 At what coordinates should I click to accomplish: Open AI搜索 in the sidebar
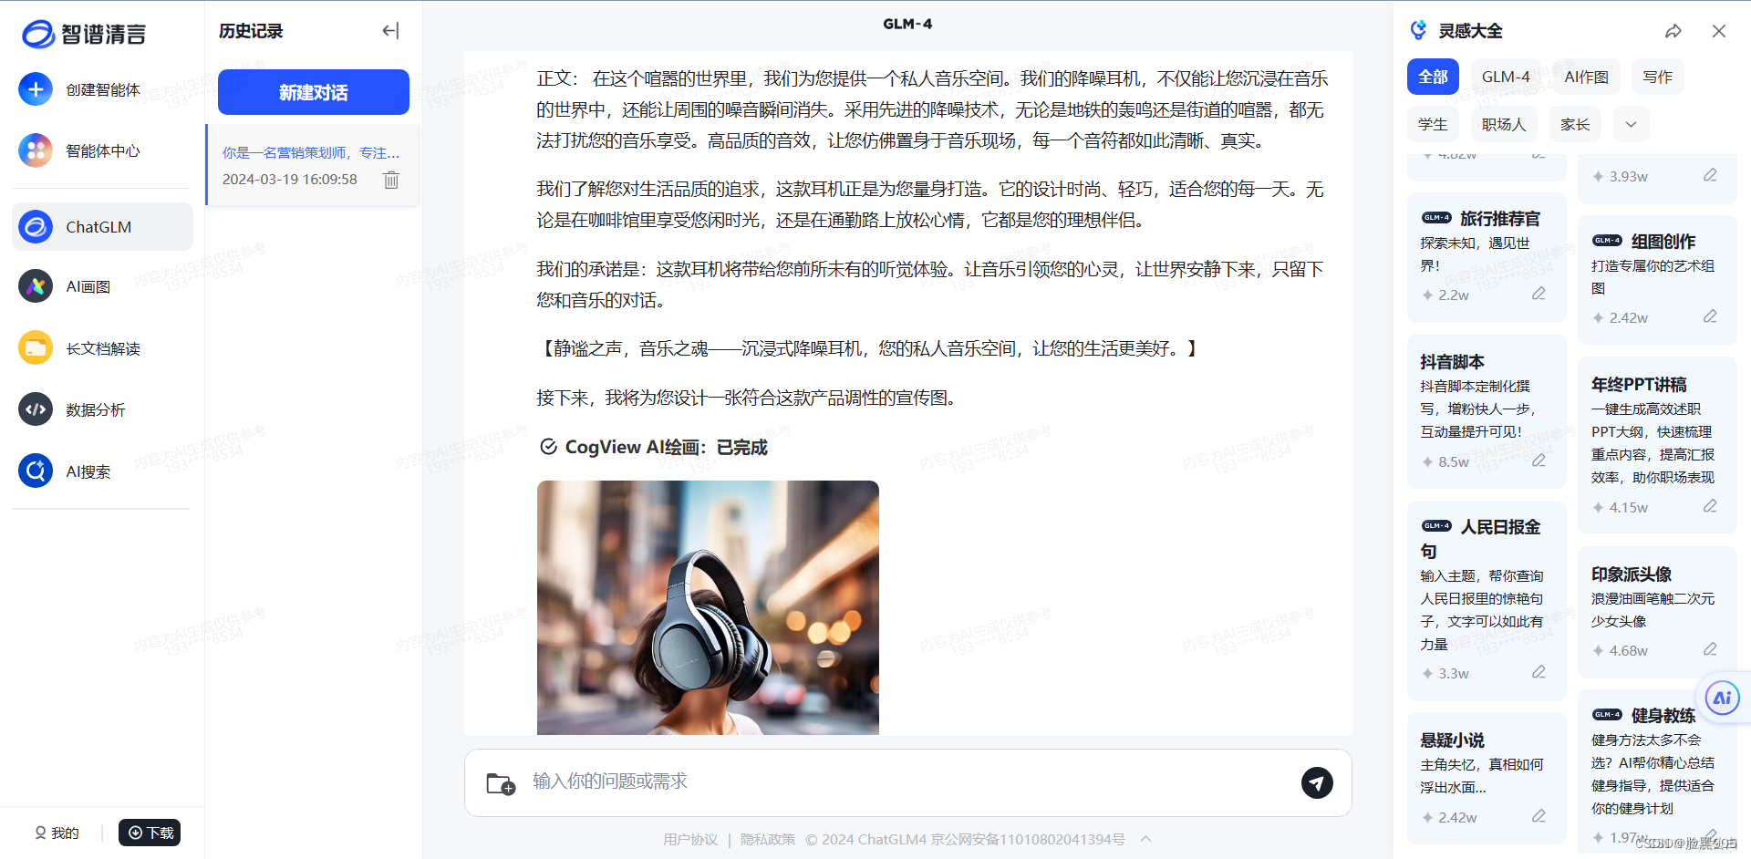[102, 471]
